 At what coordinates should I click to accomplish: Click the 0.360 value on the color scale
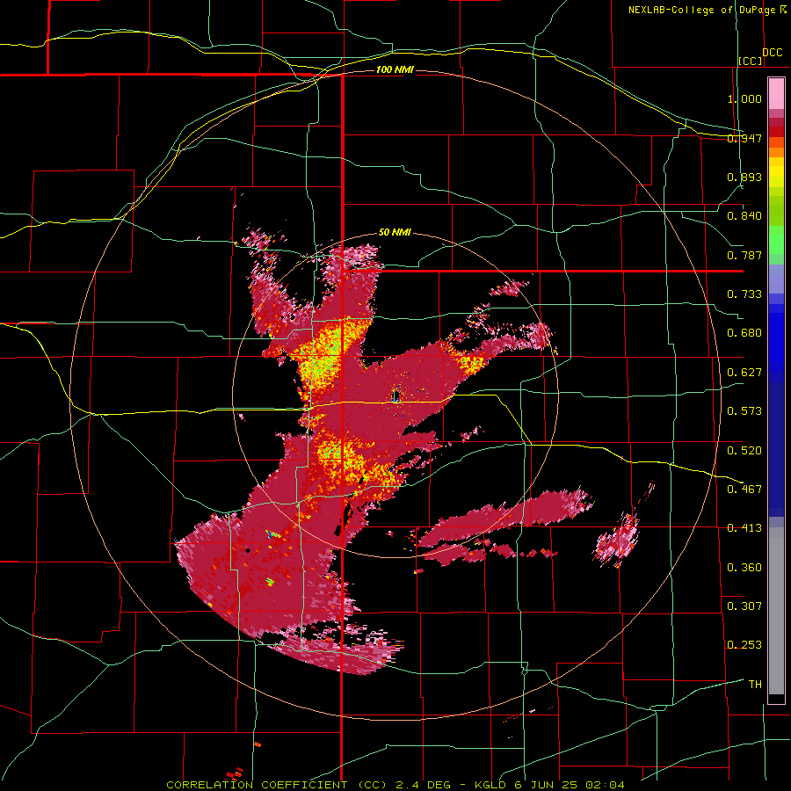744,568
